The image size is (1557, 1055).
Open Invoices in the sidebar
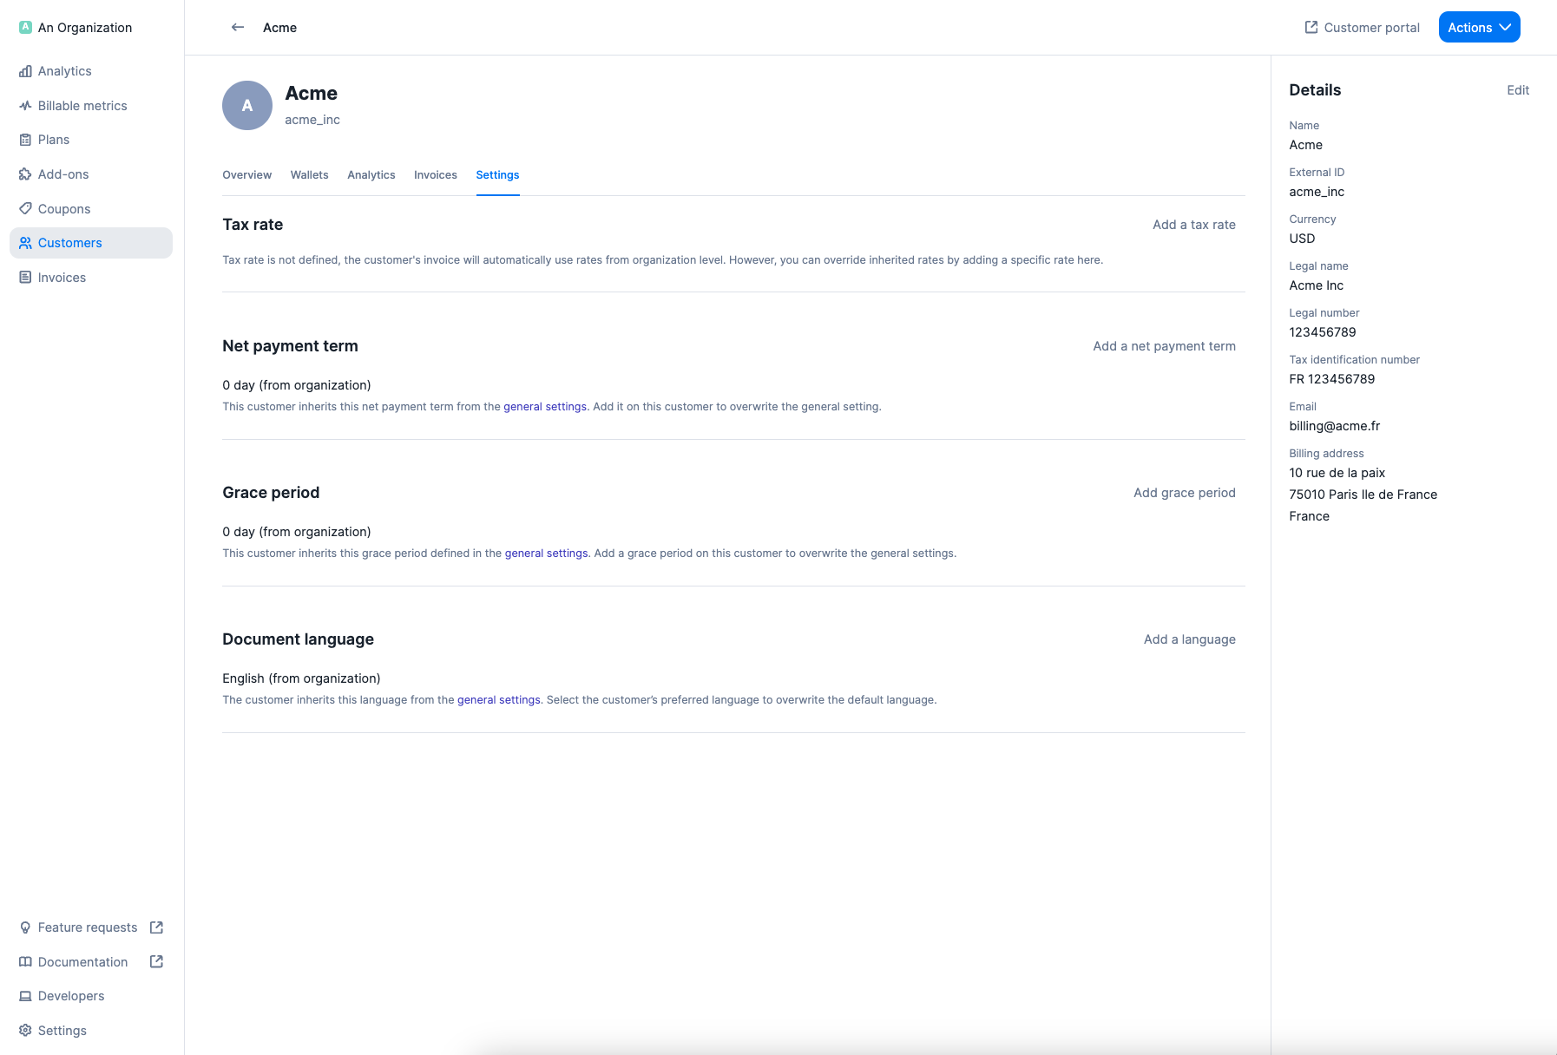[x=91, y=278]
